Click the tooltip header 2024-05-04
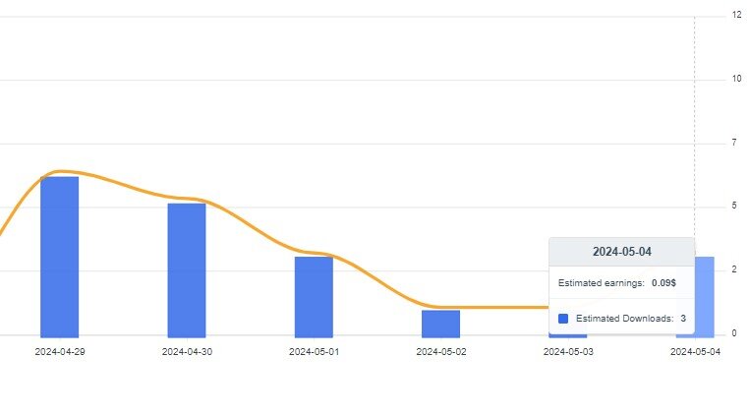This screenshot has width=750, height=416. [x=622, y=252]
